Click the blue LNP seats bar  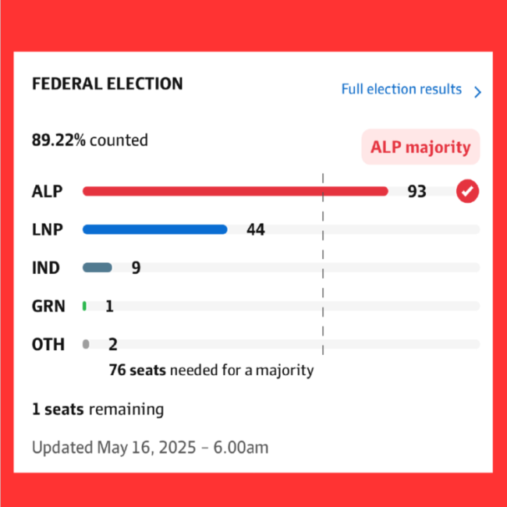pos(155,229)
